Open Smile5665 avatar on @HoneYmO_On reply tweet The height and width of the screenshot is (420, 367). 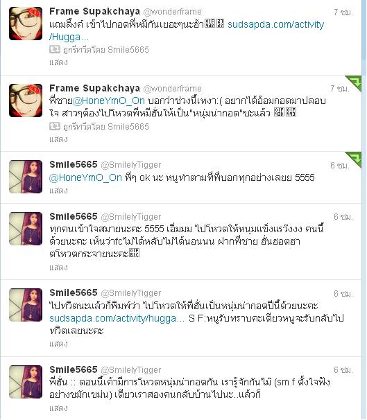click(x=26, y=177)
